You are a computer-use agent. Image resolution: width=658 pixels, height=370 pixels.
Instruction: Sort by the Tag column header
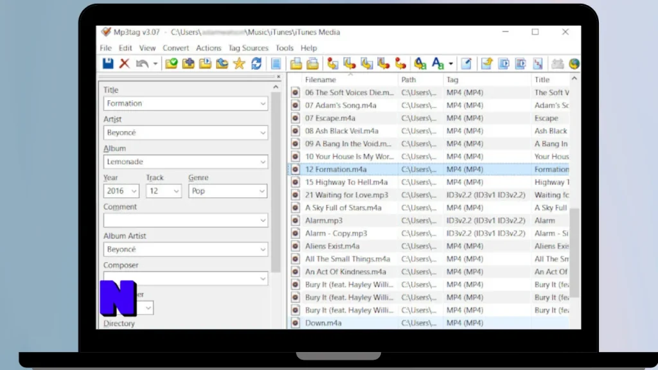[487, 80]
